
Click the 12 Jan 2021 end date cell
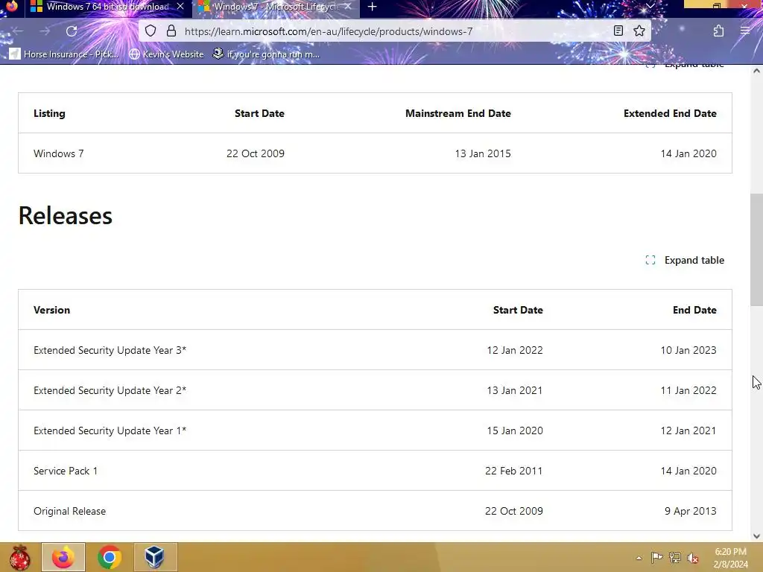pos(688,431)
